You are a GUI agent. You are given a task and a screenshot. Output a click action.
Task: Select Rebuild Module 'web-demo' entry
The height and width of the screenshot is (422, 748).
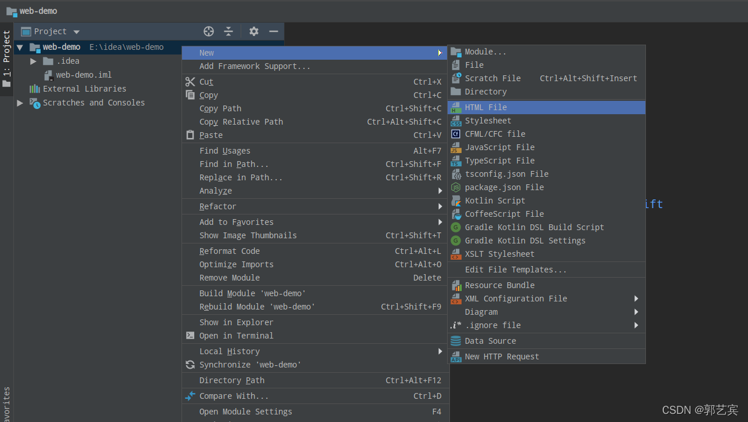(x=314, y=307)
